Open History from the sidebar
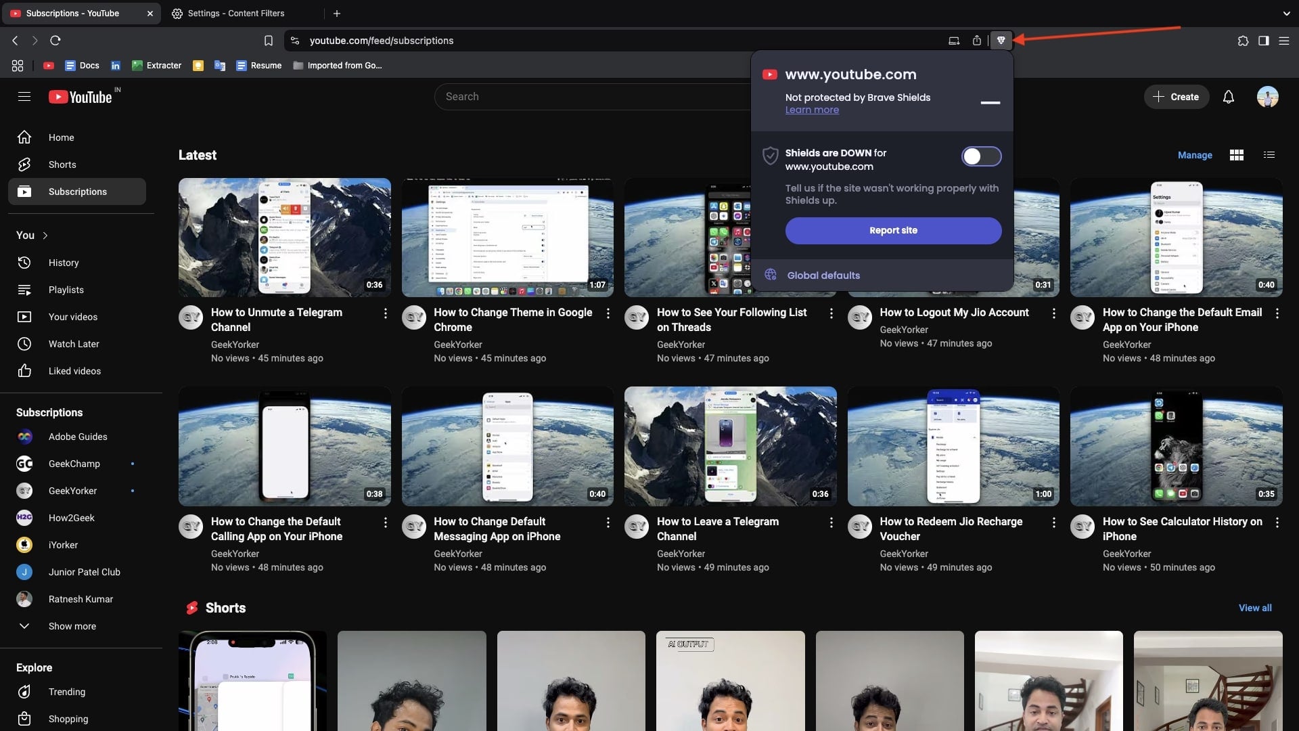1299x731 pixels. tap(64, 263)
